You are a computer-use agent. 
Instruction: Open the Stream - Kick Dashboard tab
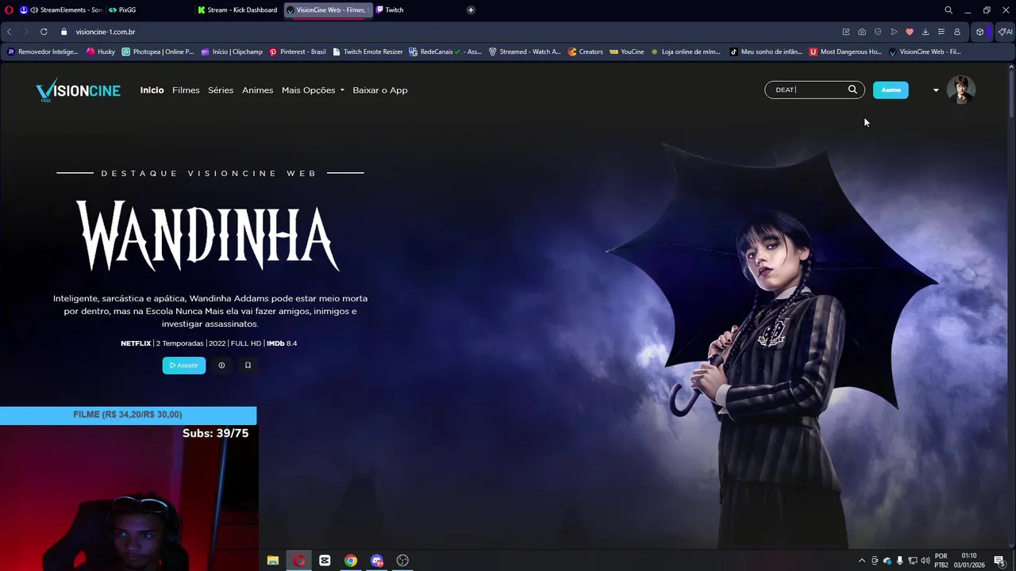point(238,10)
